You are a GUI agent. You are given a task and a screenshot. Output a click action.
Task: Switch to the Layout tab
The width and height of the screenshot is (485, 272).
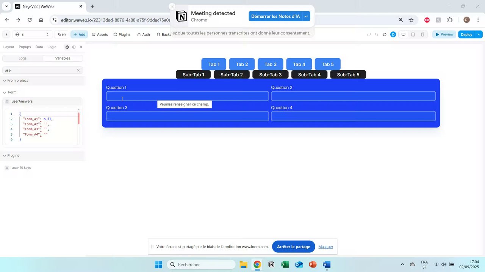click(9, 47)
